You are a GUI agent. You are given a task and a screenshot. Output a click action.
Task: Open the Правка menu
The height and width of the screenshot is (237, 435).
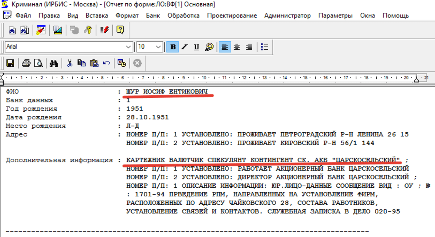coord(49,16)
